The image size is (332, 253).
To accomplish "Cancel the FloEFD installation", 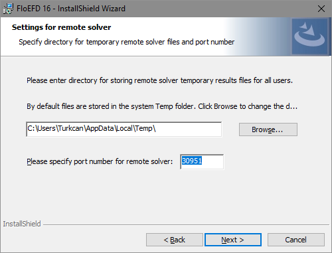I will tap(296, 240).
